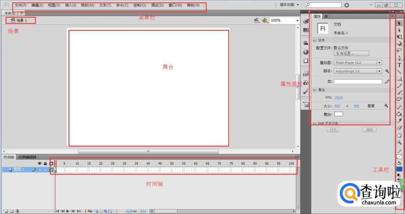Screen dimensions: 405x214
Task: Select the Zoom magnifier tool
Action: point(399,142)
